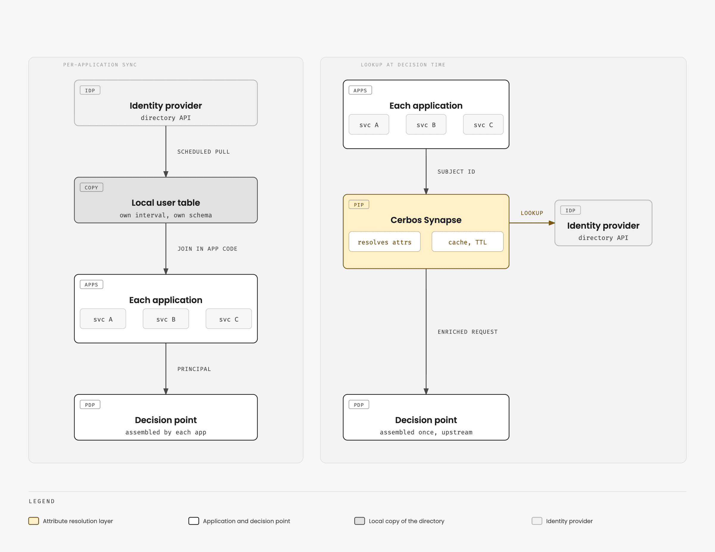Click svc A box in left panel

pyautogui.click(x=103, y=319)
